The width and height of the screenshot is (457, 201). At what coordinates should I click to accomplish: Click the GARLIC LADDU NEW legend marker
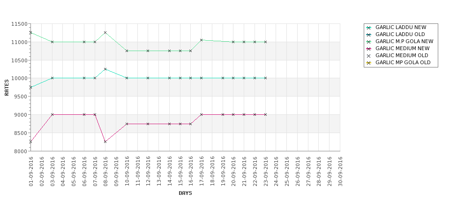[x=368, y=28]
